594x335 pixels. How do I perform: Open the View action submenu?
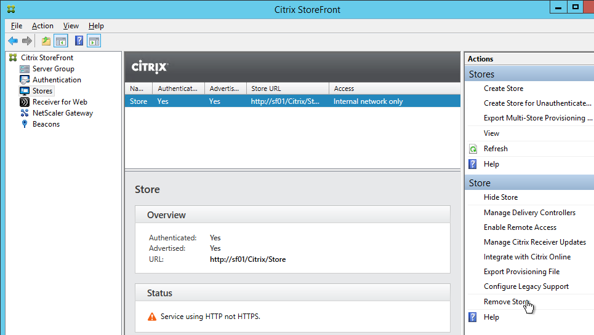(491, 133)
